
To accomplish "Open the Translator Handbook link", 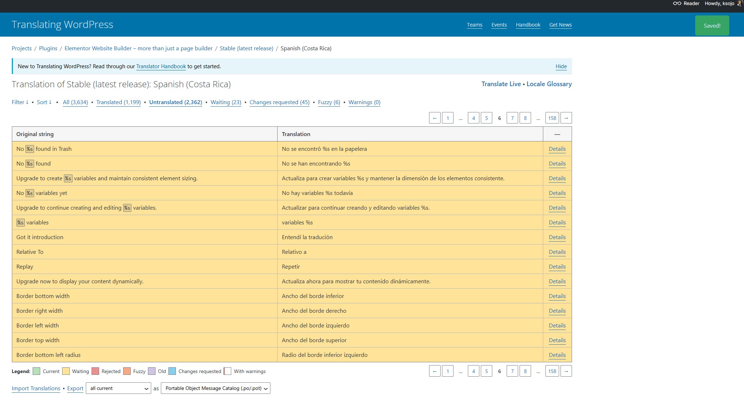I will tap(161, 66).
